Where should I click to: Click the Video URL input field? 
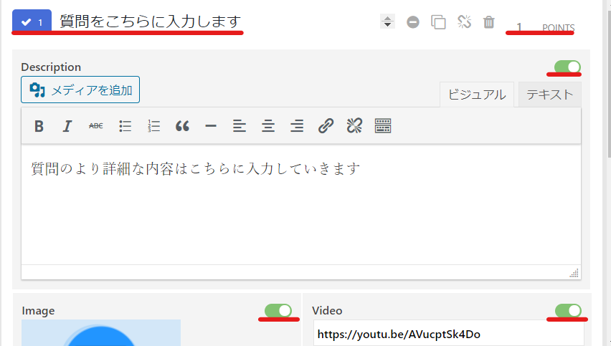[x=448, y=335]
